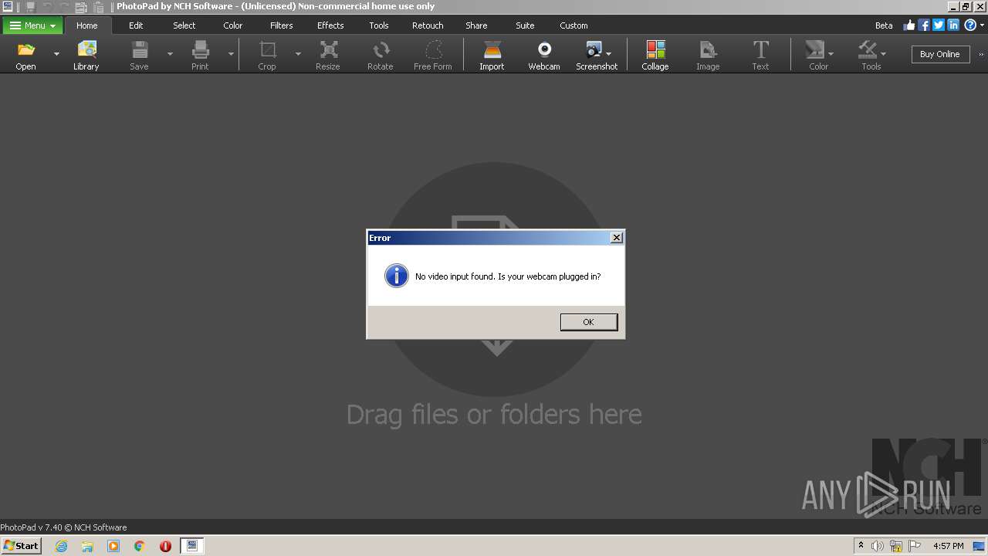This screenshot has width=988, height=556.
Task: Click the quick-access paste icon in title bar
Action: point(99,6)
